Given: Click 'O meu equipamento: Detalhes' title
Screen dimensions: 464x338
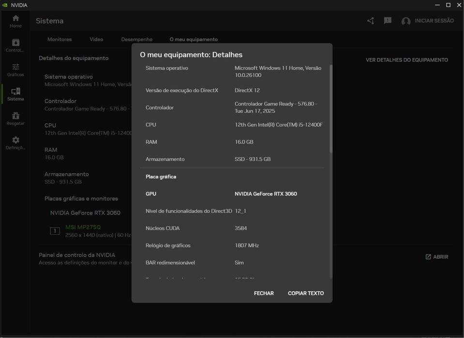Looking at the screenshot, I should (191, 55).
